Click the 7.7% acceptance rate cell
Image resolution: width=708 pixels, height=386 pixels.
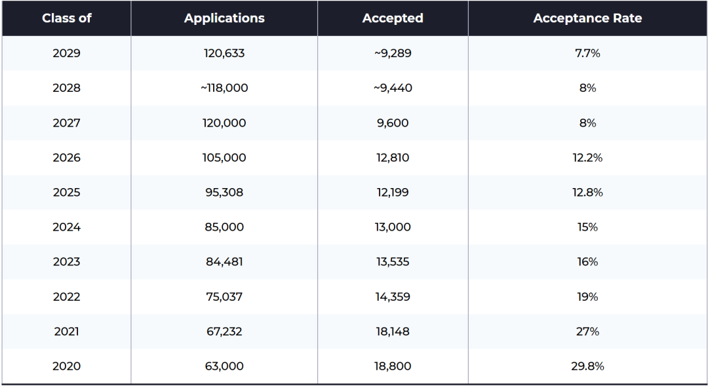coord(587,53)
